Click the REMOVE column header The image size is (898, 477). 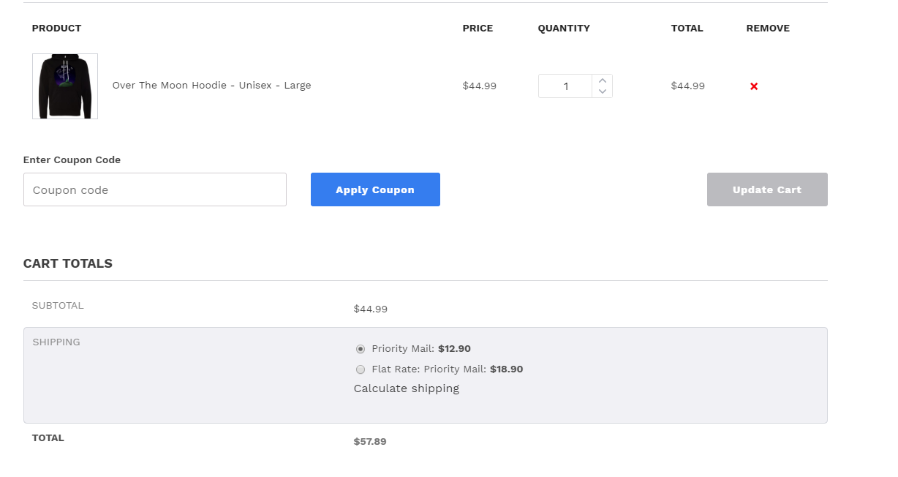point(768,29)
